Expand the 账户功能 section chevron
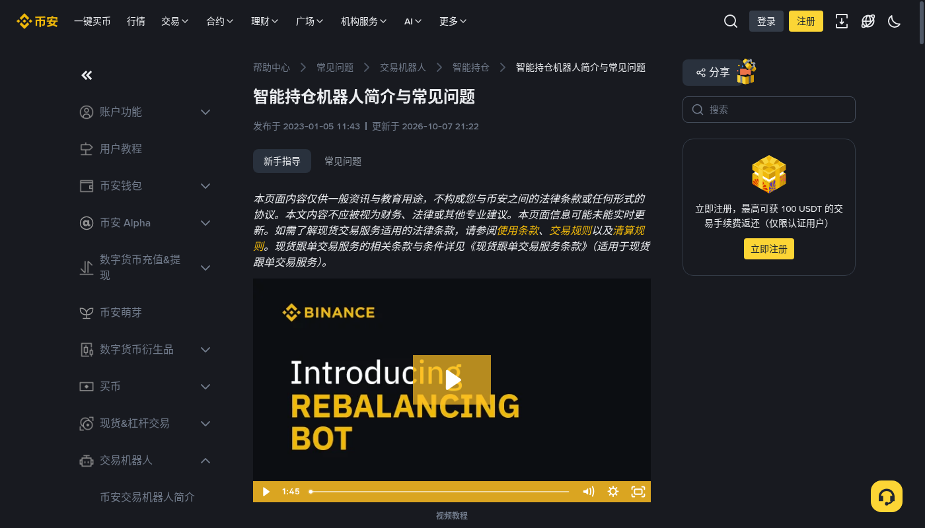The width and height of the screenshot is (925, 528). (x=205, y=112)
